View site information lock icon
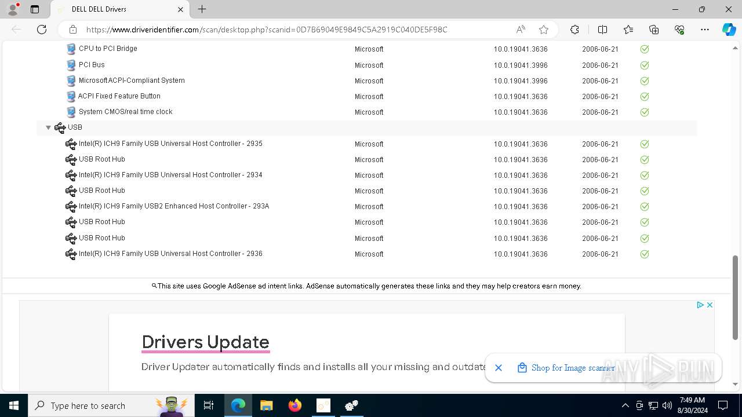 [73, 30]
